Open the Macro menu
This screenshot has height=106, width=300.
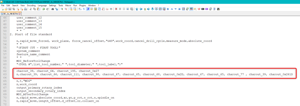click(68, 5)
